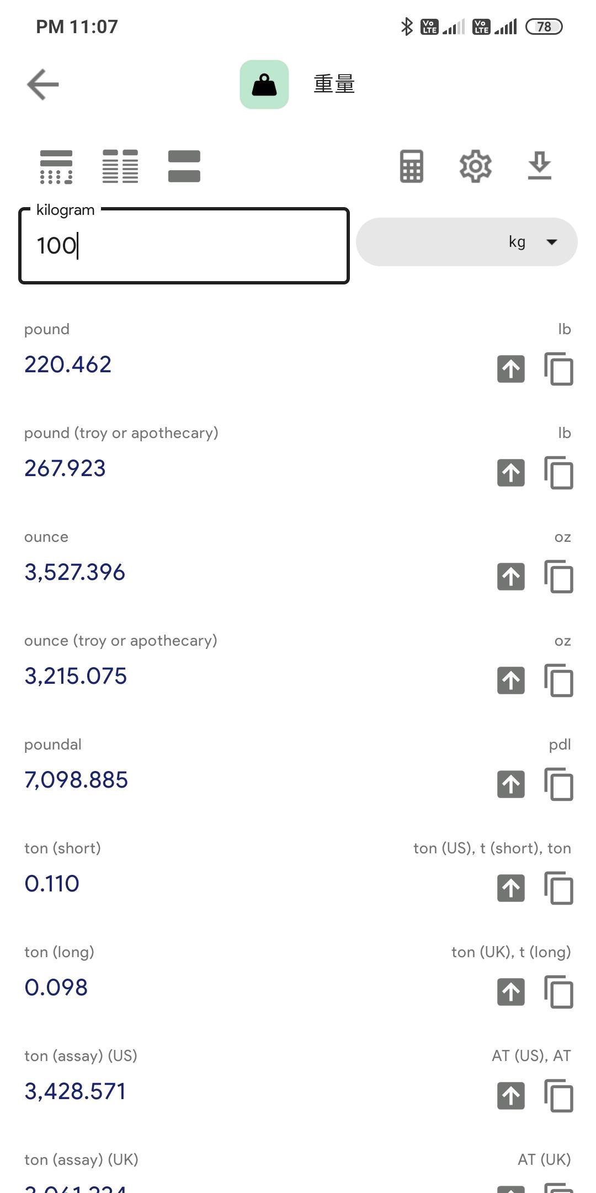Open the calculator
The width and height of the screenshot is (596, 1193).
point(412,166)
